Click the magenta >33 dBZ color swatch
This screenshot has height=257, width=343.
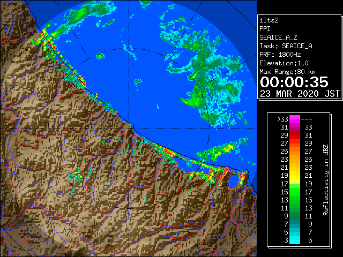(295, 119)
